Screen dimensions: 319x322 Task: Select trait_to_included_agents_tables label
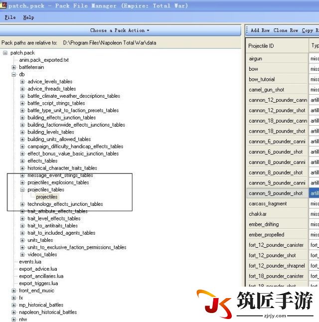point(61,233)
